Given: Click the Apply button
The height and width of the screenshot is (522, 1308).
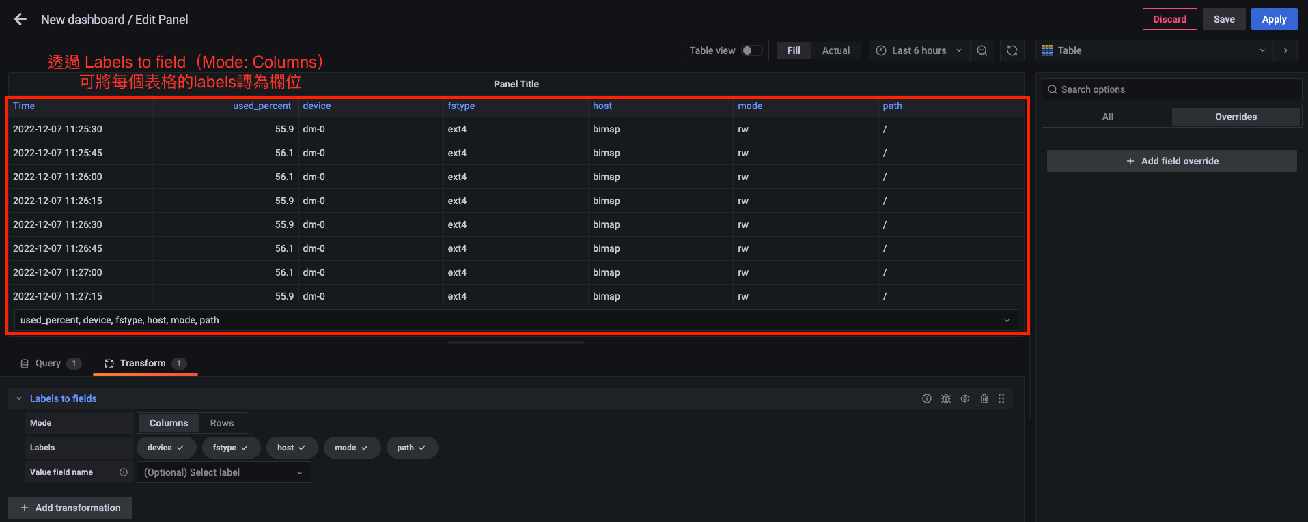Looking at the screenshot, I should [1274, 19].
